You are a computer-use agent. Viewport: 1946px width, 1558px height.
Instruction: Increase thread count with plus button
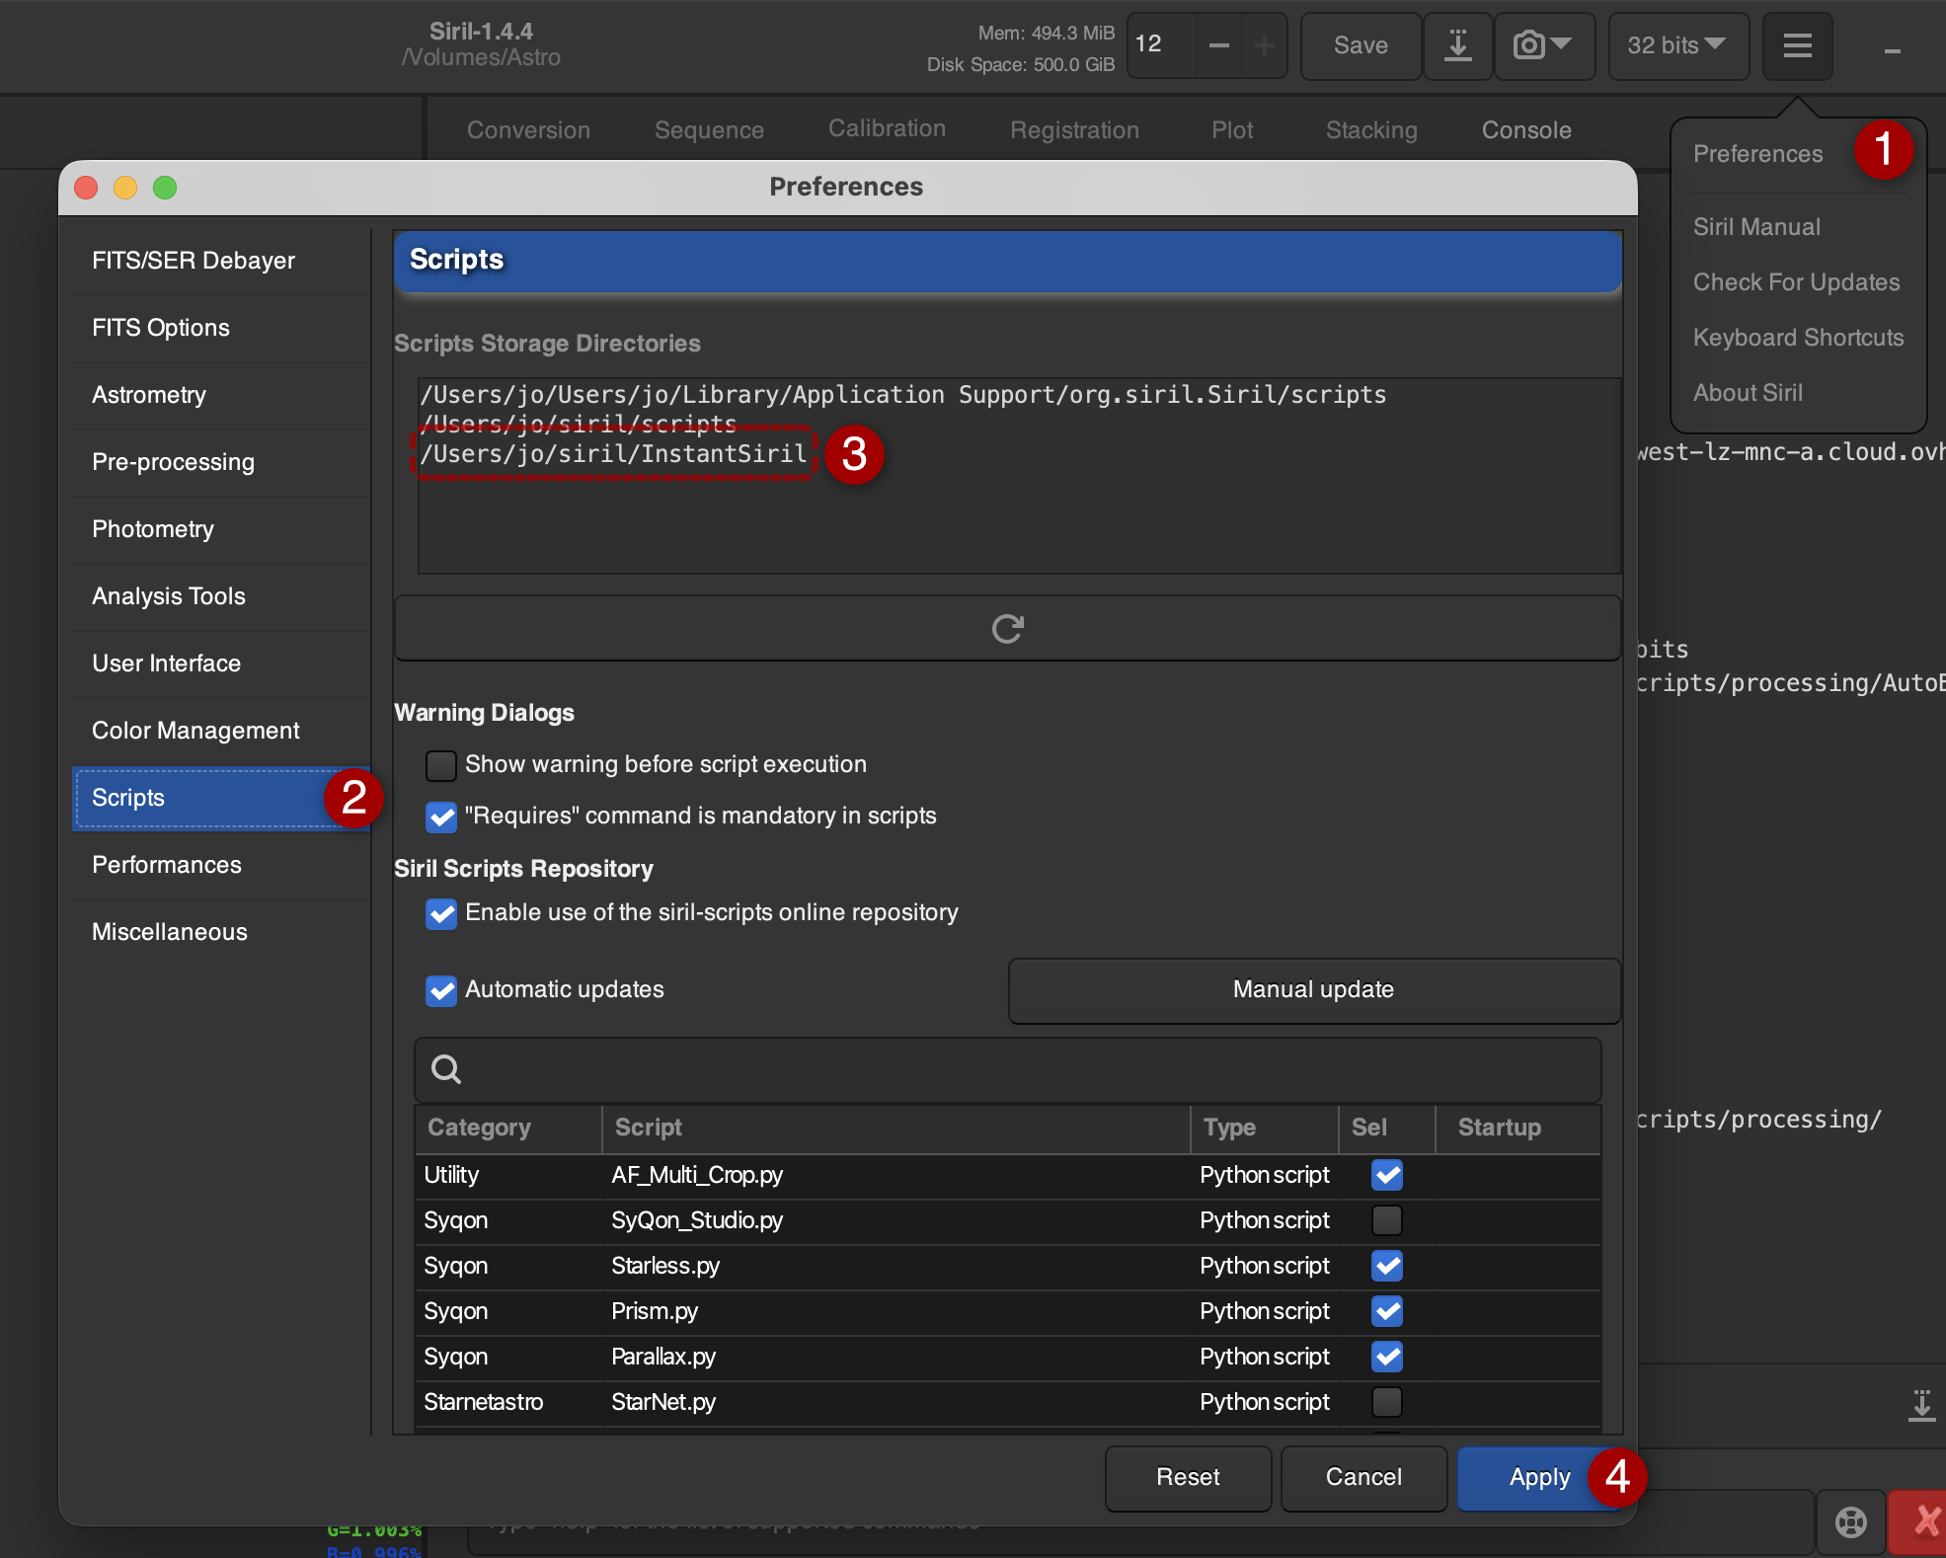click(1265, 45)
